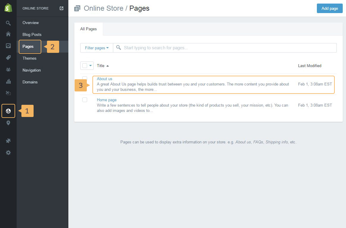Open Orders via checkbox-inbox icon
This screenshot has width=346, height=228.
point(8,46)
